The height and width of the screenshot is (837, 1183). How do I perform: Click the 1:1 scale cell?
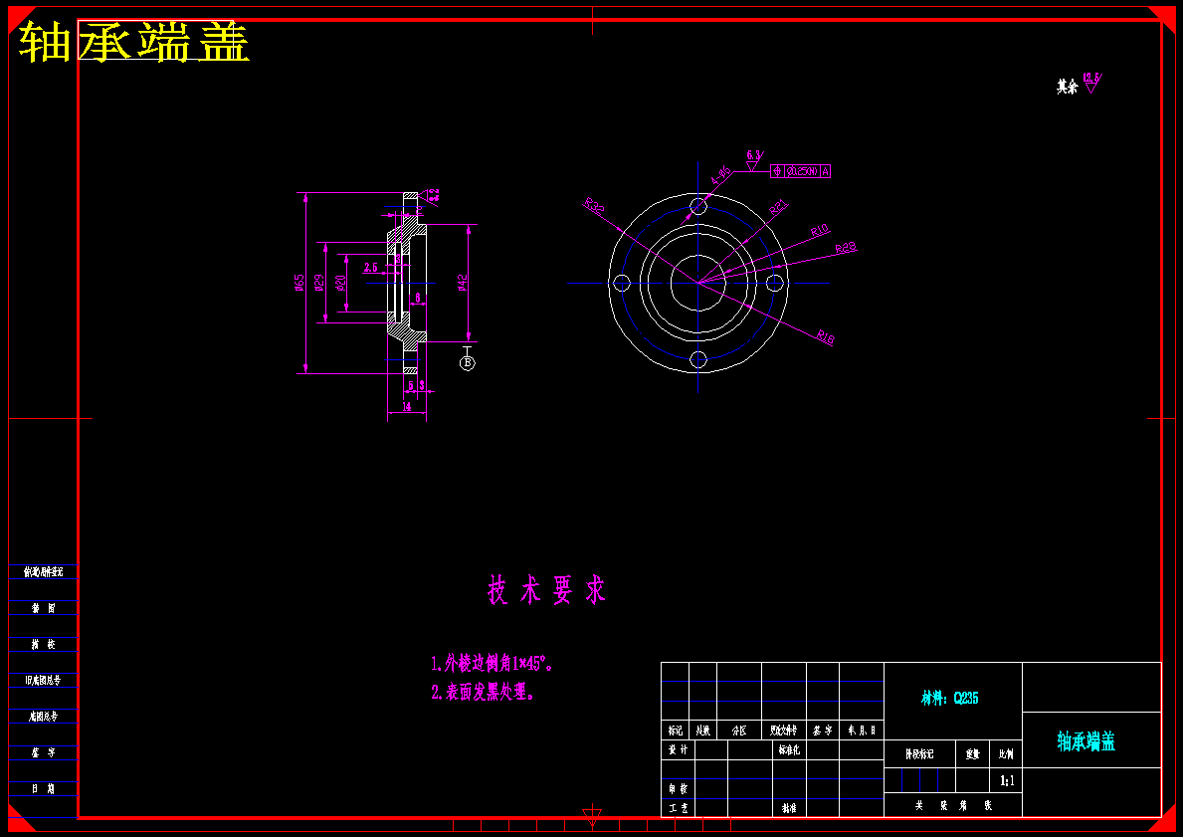tap(1007, 781)
